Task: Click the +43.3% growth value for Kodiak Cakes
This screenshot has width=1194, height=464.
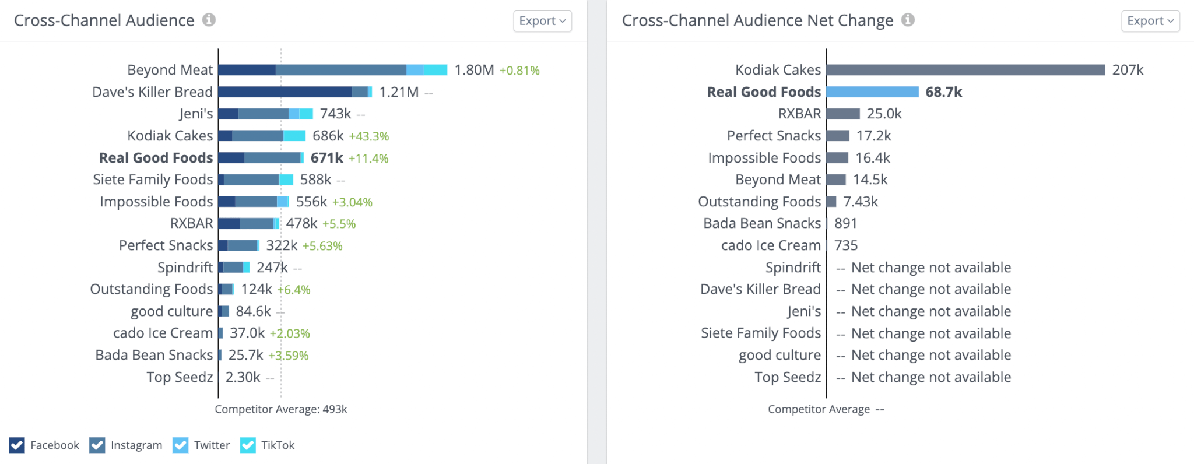Action: click(370, 136)
